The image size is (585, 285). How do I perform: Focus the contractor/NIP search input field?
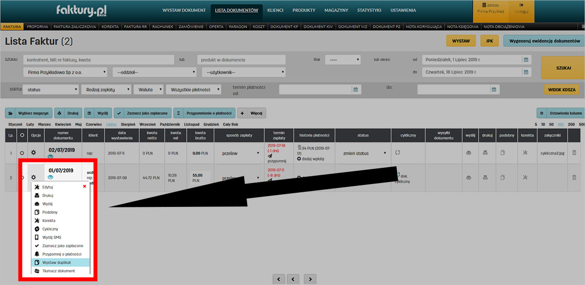point(97,60)
